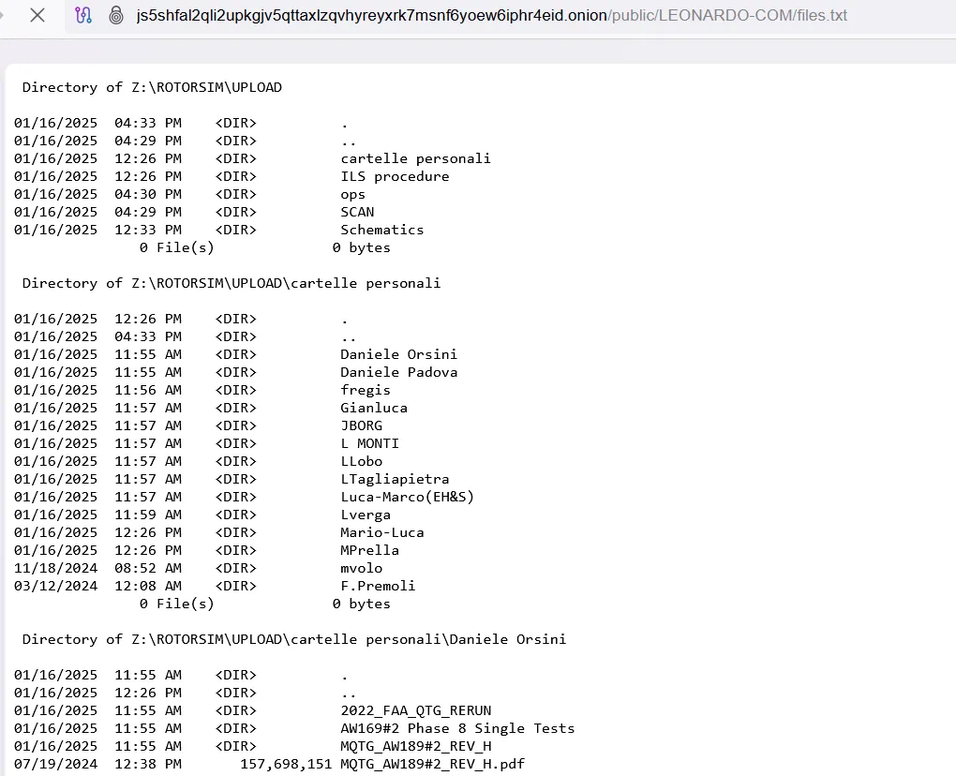The height and width of the screenshot is (776, 956).
Task: Click the 'Mario-Luca' folder name
Action: [x=381, y=532]
